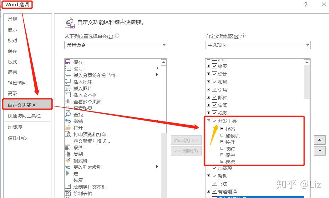The height and width of the screenshot is (198, 329).
Task: Toggle the 邮件 tab checkbox
Action: [x=215, y=97]
